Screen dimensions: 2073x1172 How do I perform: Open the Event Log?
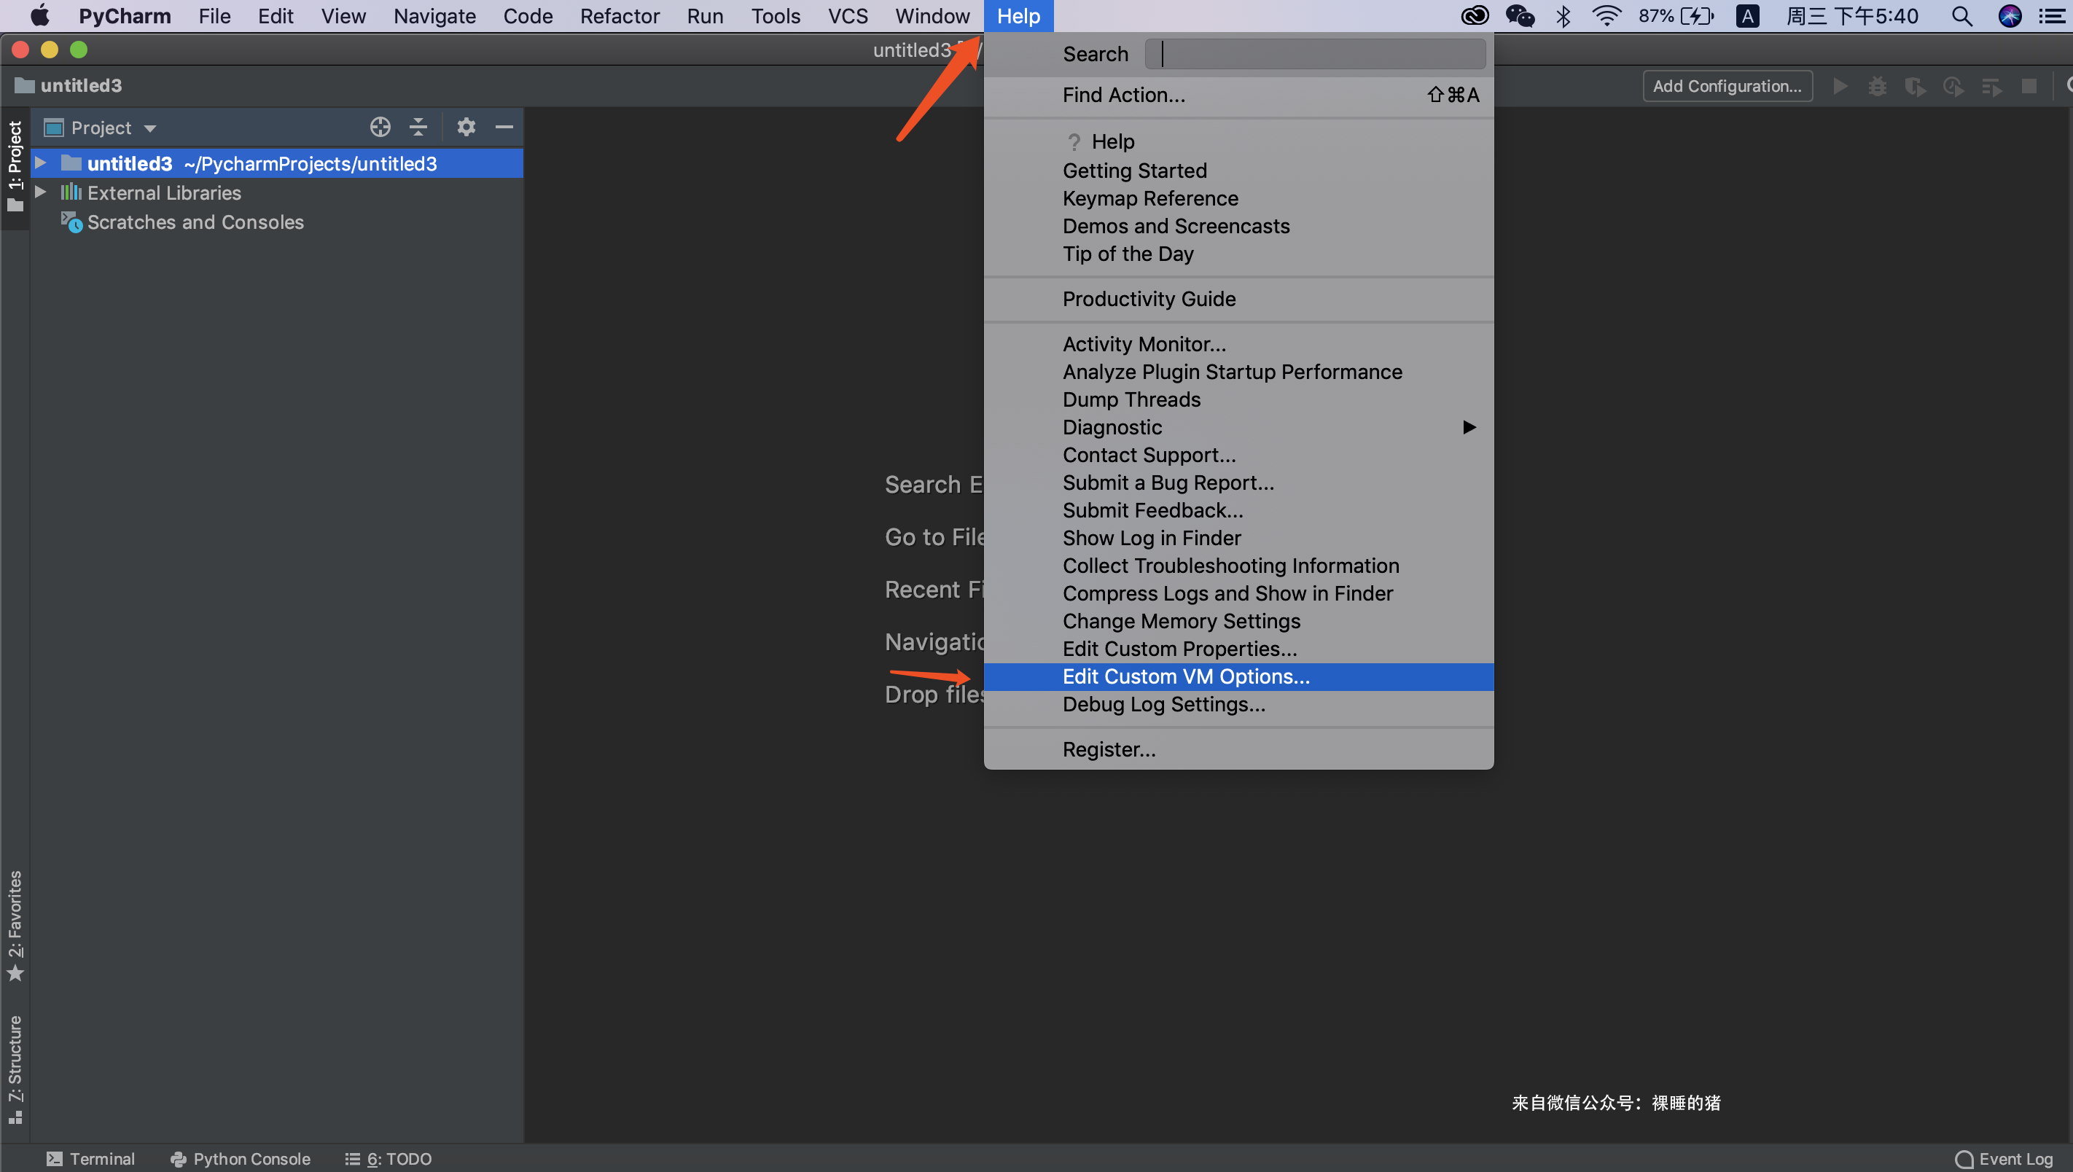coord(2004,1158)
